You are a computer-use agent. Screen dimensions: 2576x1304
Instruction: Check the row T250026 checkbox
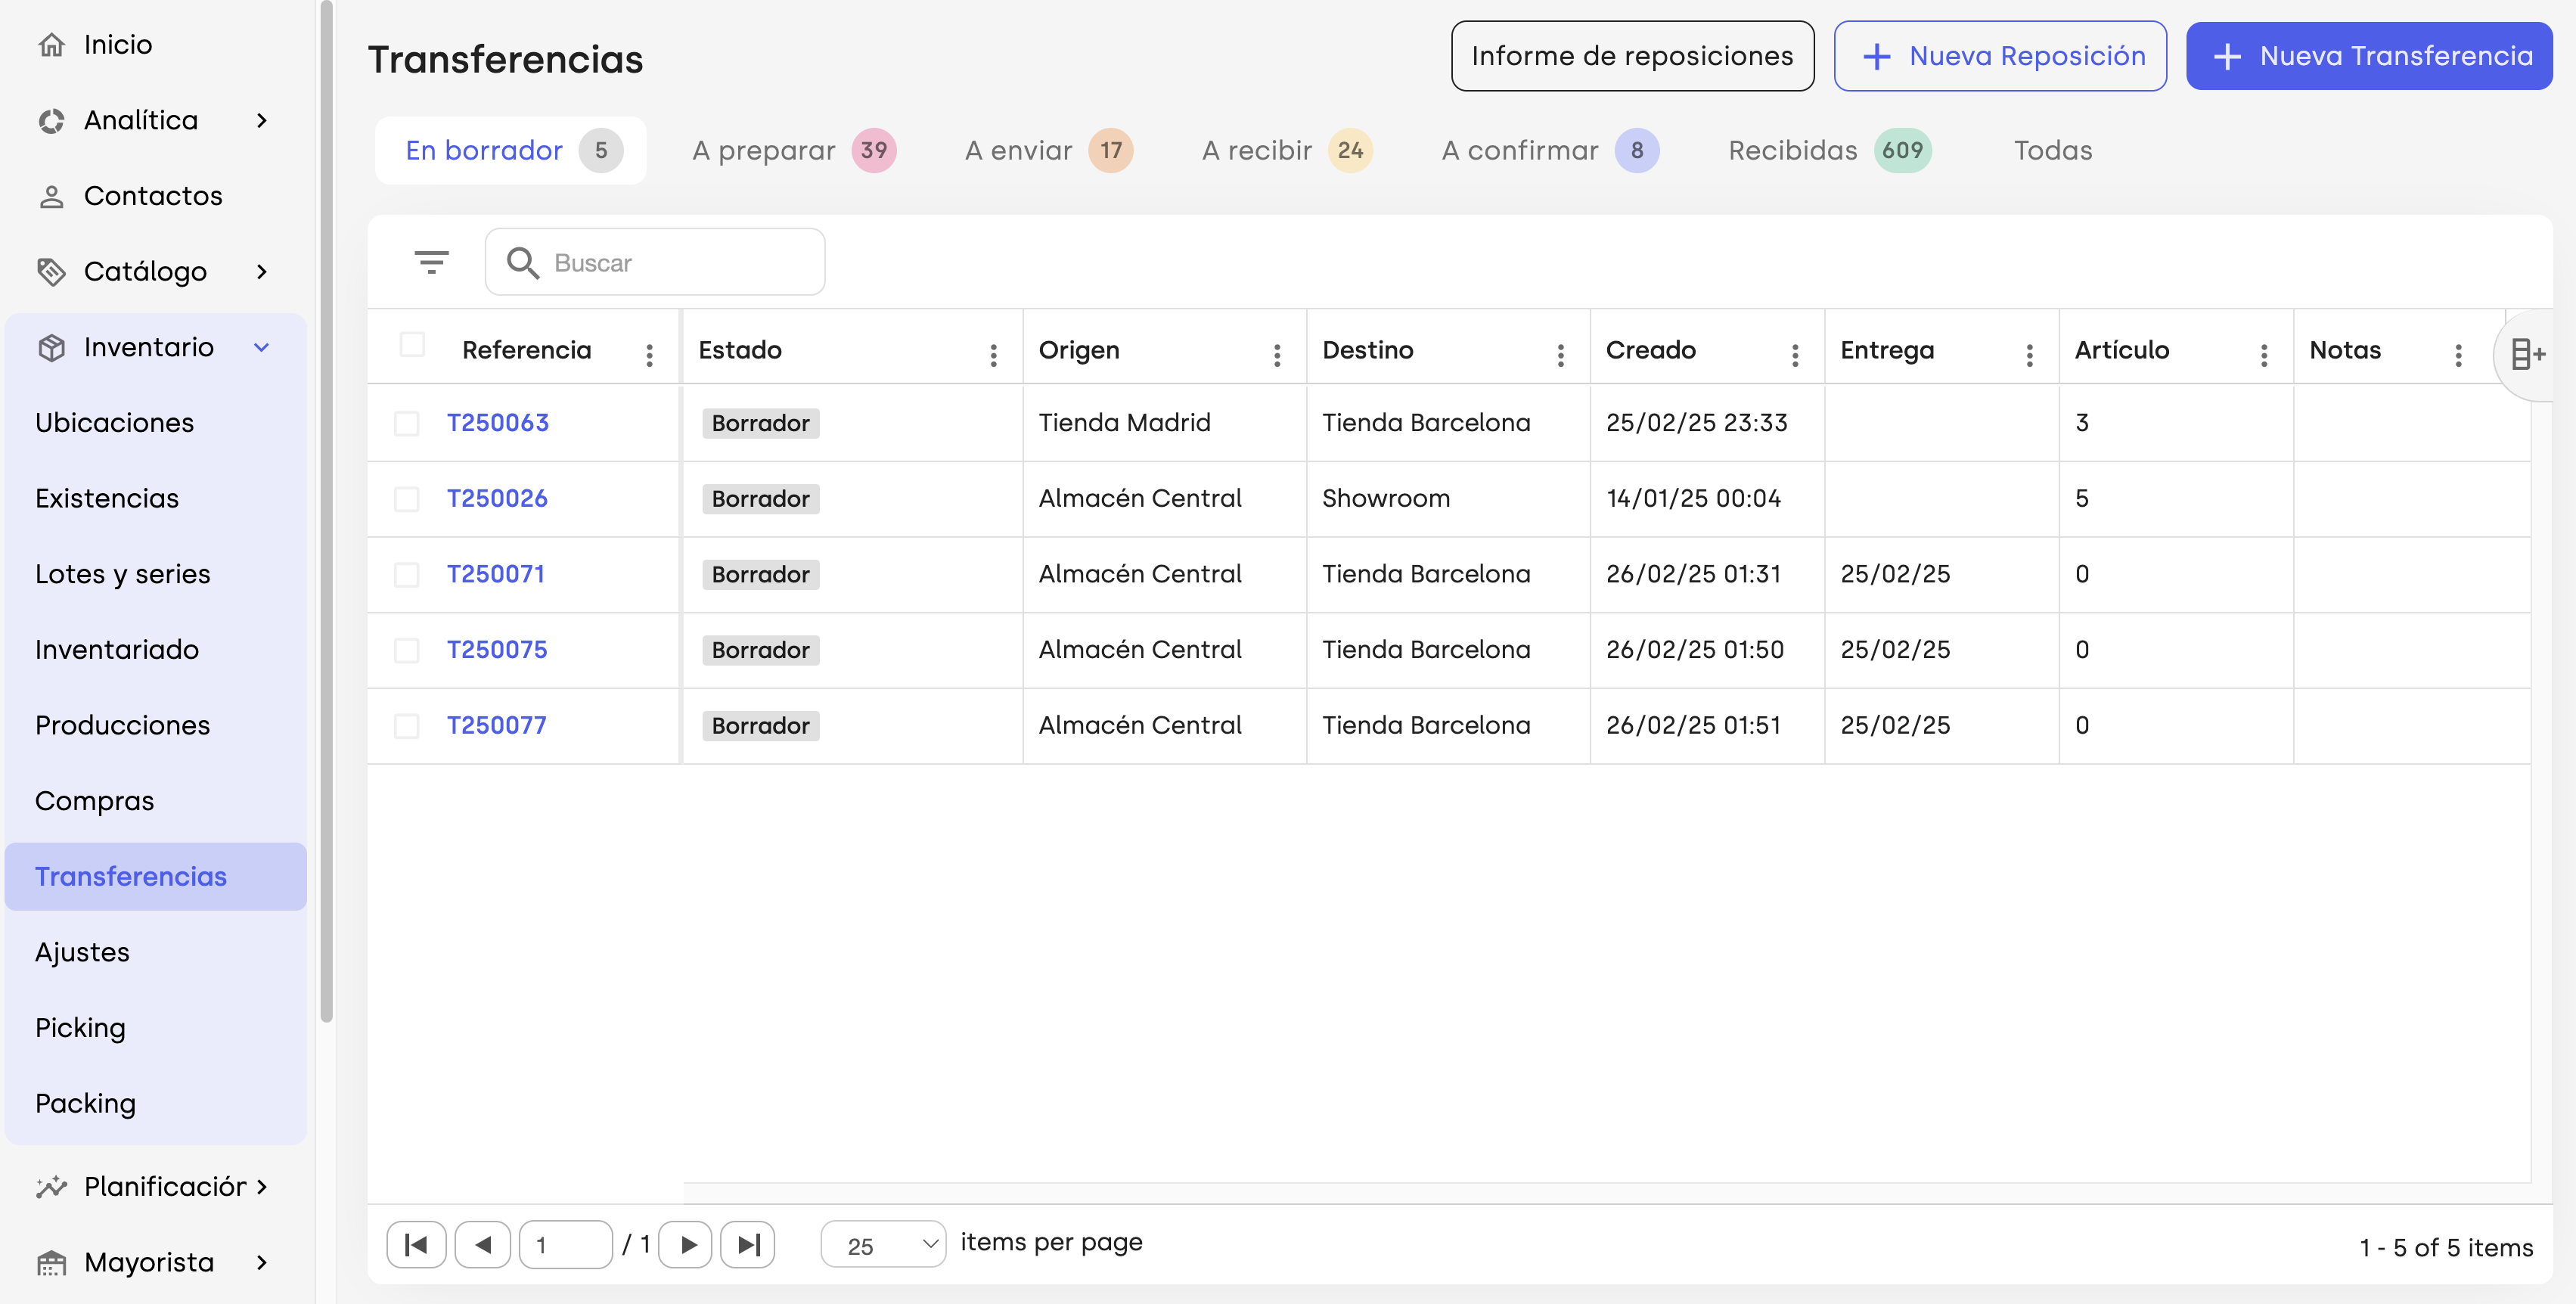pyautogui.click(x=406, y=499)
